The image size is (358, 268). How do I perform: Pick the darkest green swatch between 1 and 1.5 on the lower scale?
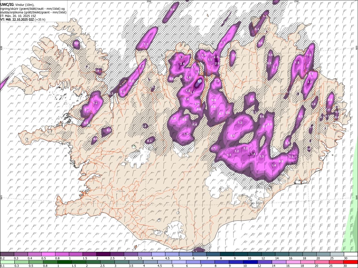[64, 262]
